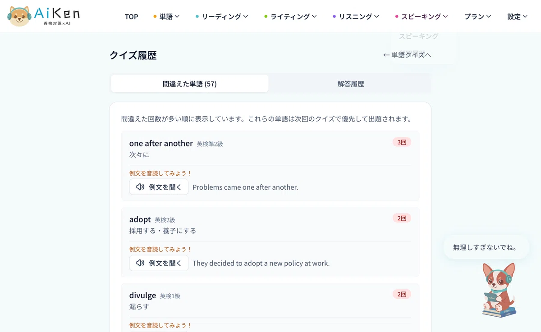Open the ライティング dropdown menu
This screenshot has height=332, width=541.
coord(290,17)
